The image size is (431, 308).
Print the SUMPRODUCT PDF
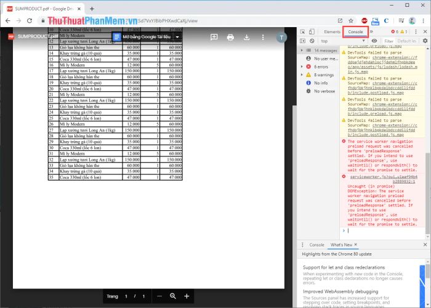pos(230,37)
